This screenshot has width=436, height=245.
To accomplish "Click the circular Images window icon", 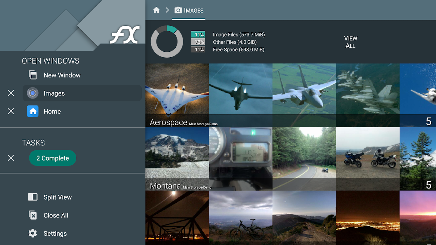I will tap(32, 93).
